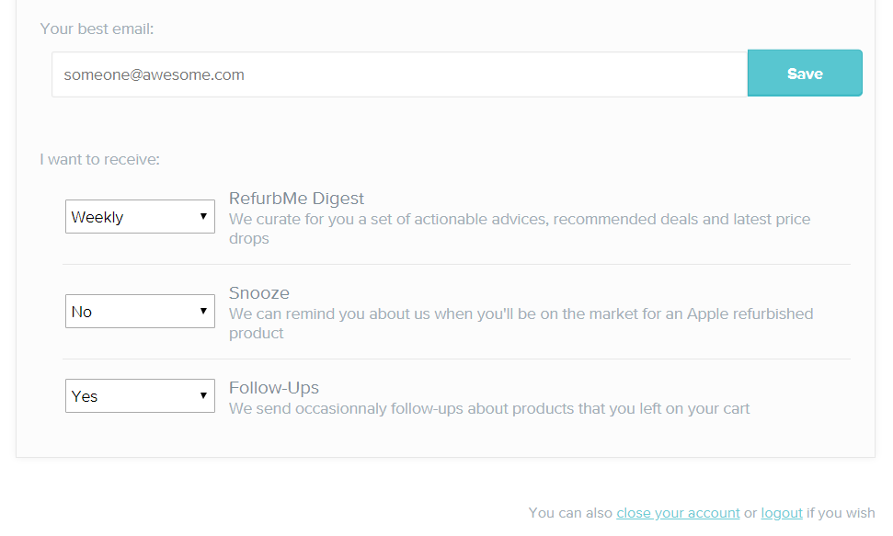The height and width of the screenshot is (536, 893).
Task: Click the RefurbMe Digest heading
Action: 296,199
